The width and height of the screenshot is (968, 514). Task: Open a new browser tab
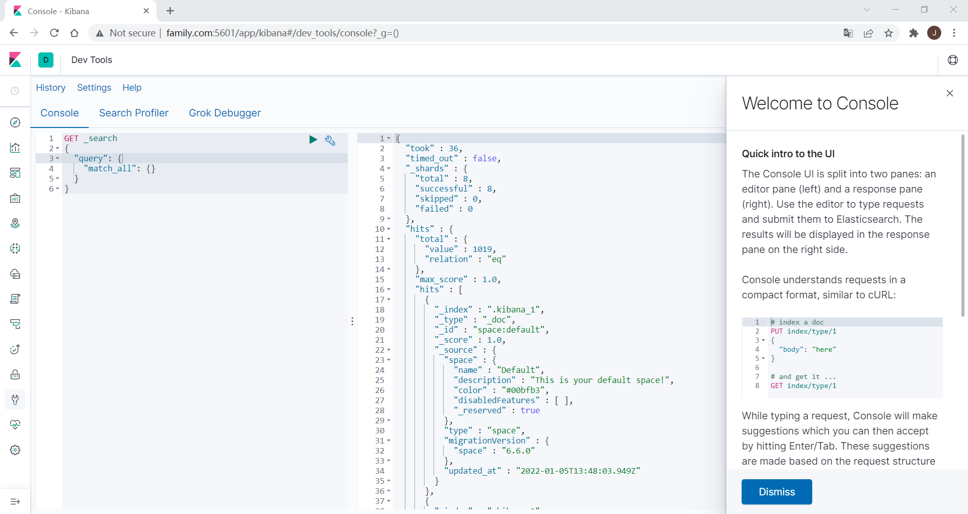[x=170, y=11]
